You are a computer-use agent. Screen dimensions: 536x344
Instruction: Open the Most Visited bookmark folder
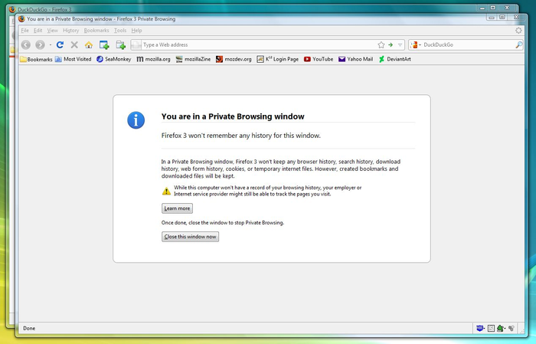click(x=74, y=59)
